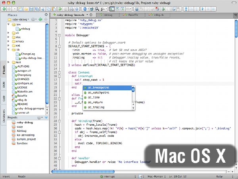The width and height of the screenshot is (238, 179).
Task: Expand the doc folder
Action: 8,37
